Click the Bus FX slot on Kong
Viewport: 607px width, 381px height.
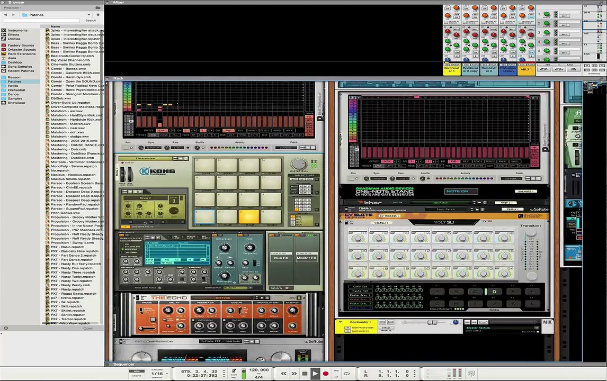pos(281,258)
